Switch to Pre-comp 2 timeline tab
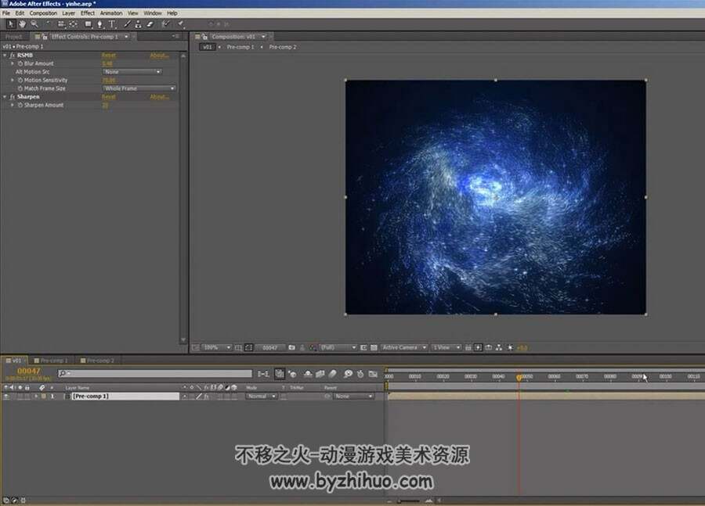705x506 pixels. (x=97, y=361)
